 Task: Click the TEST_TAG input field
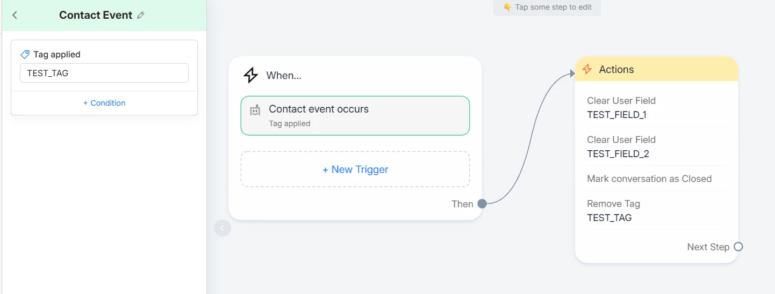point(104,73)
